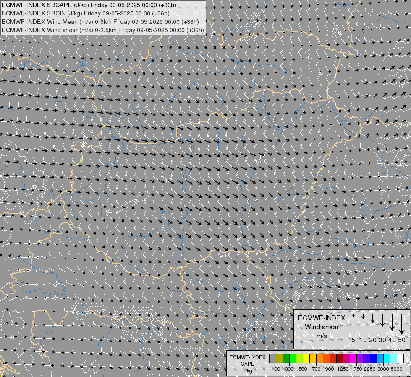Screen dimensions: 411x377
Task: Click the '300' CAPE scale label
Action: [289, 369]
